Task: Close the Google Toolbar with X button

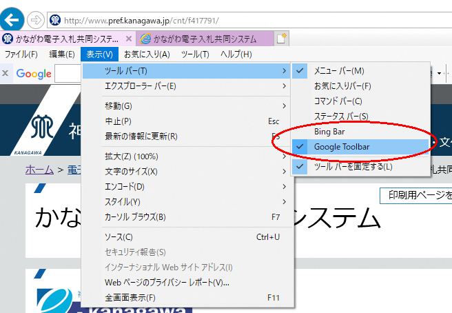Action: [6, 73]
